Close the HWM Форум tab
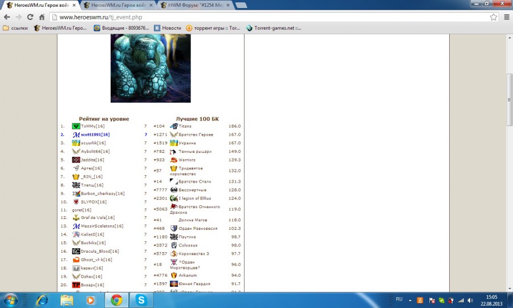Viewport: 513px width, 308px height. [227, 5]
